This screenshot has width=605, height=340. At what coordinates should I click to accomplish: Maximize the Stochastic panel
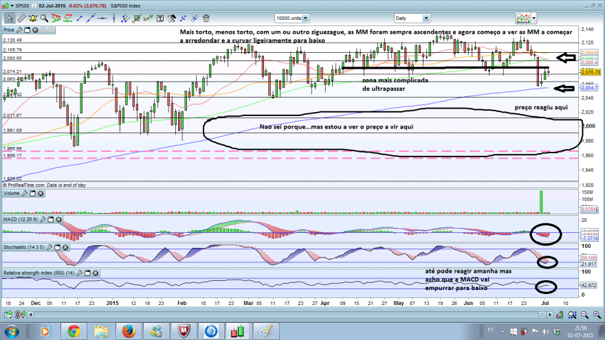[58, 247]
